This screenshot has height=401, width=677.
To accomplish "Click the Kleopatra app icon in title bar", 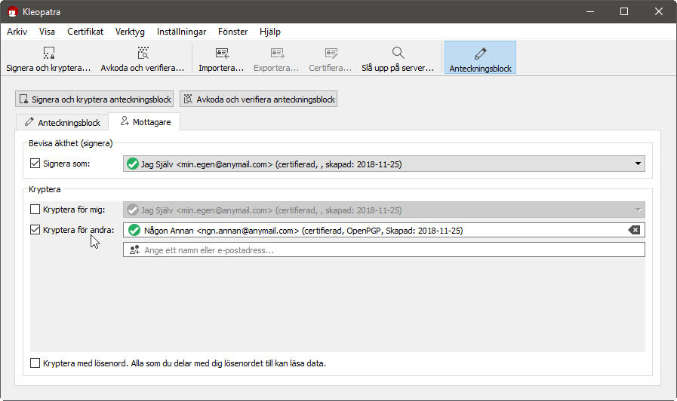I will [13, 11].
